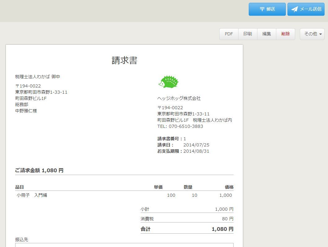
Task: Click 編集 to edit the invoice
Action: click(266, 34)
